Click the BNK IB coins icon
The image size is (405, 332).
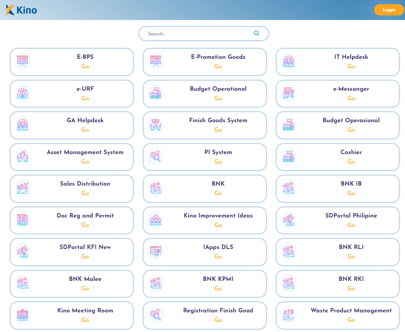tap(288, 188)
